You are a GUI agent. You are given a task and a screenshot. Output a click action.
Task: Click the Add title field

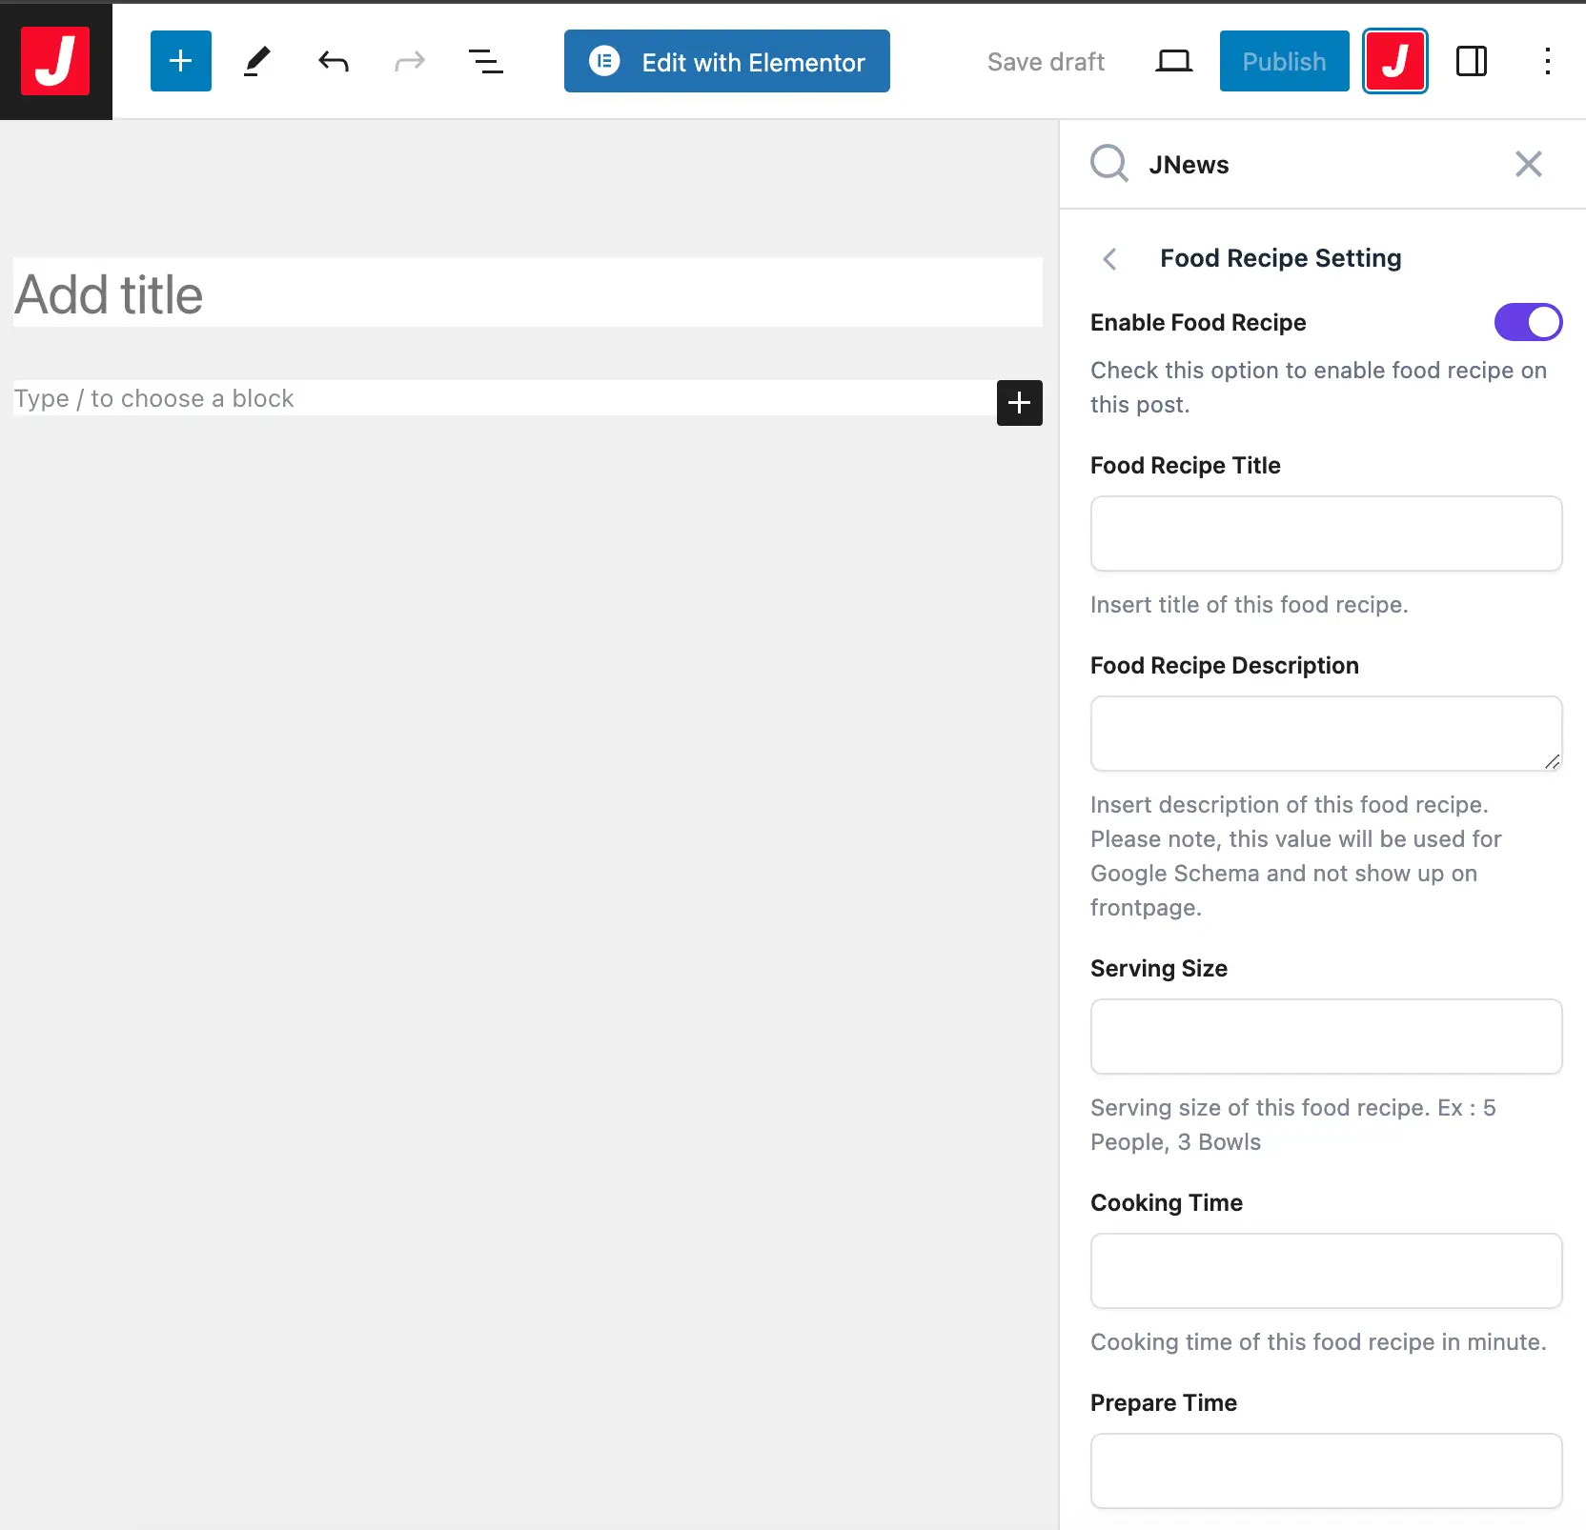click(527, 293)
